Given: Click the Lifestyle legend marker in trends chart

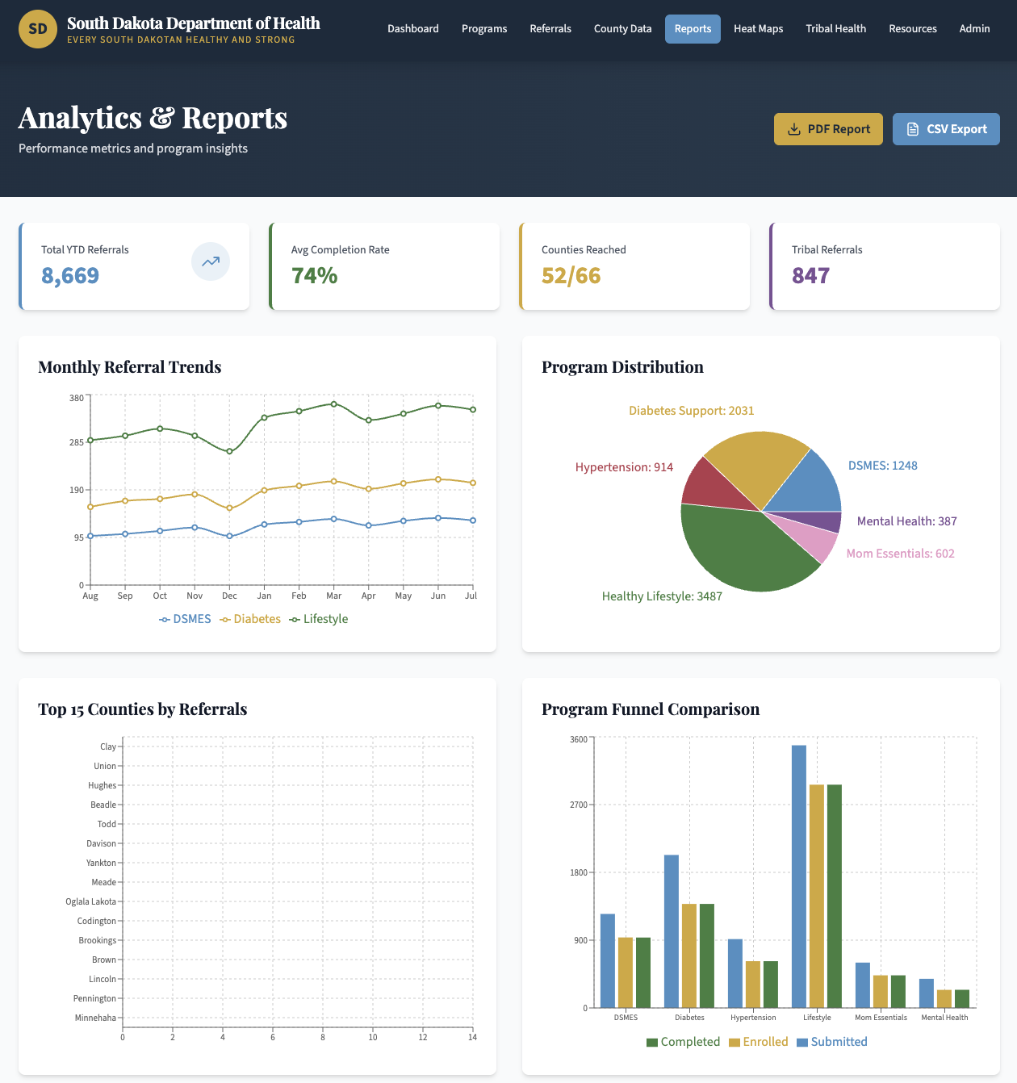Looking at the screenshot, I should (295, 620).
